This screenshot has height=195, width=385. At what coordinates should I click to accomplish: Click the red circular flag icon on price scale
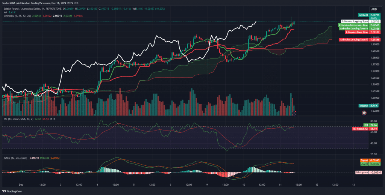(364, 112)
